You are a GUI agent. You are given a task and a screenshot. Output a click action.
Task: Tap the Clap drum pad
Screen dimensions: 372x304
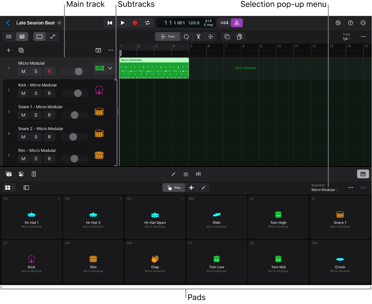click(155, 261)
